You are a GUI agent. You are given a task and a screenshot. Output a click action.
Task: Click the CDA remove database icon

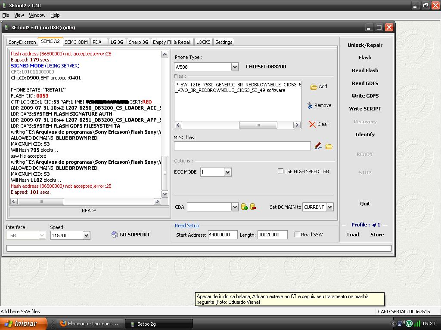253,207
